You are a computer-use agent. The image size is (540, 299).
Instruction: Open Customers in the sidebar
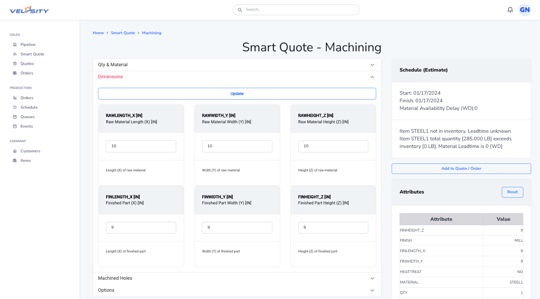[x=30, y=151]
